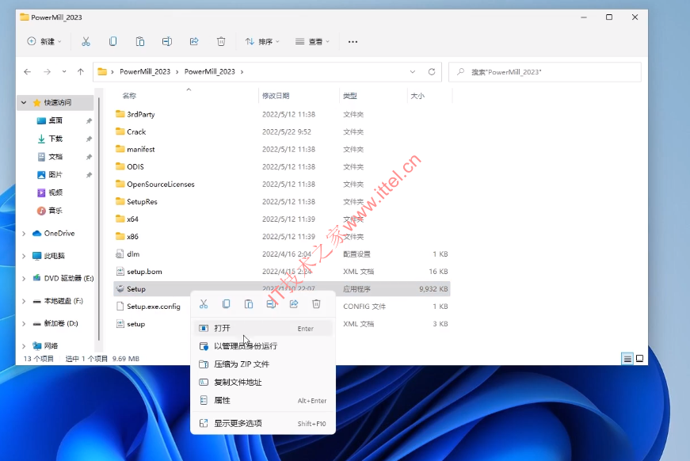
Task: Go up one folder level
Action: click(81, 72)
